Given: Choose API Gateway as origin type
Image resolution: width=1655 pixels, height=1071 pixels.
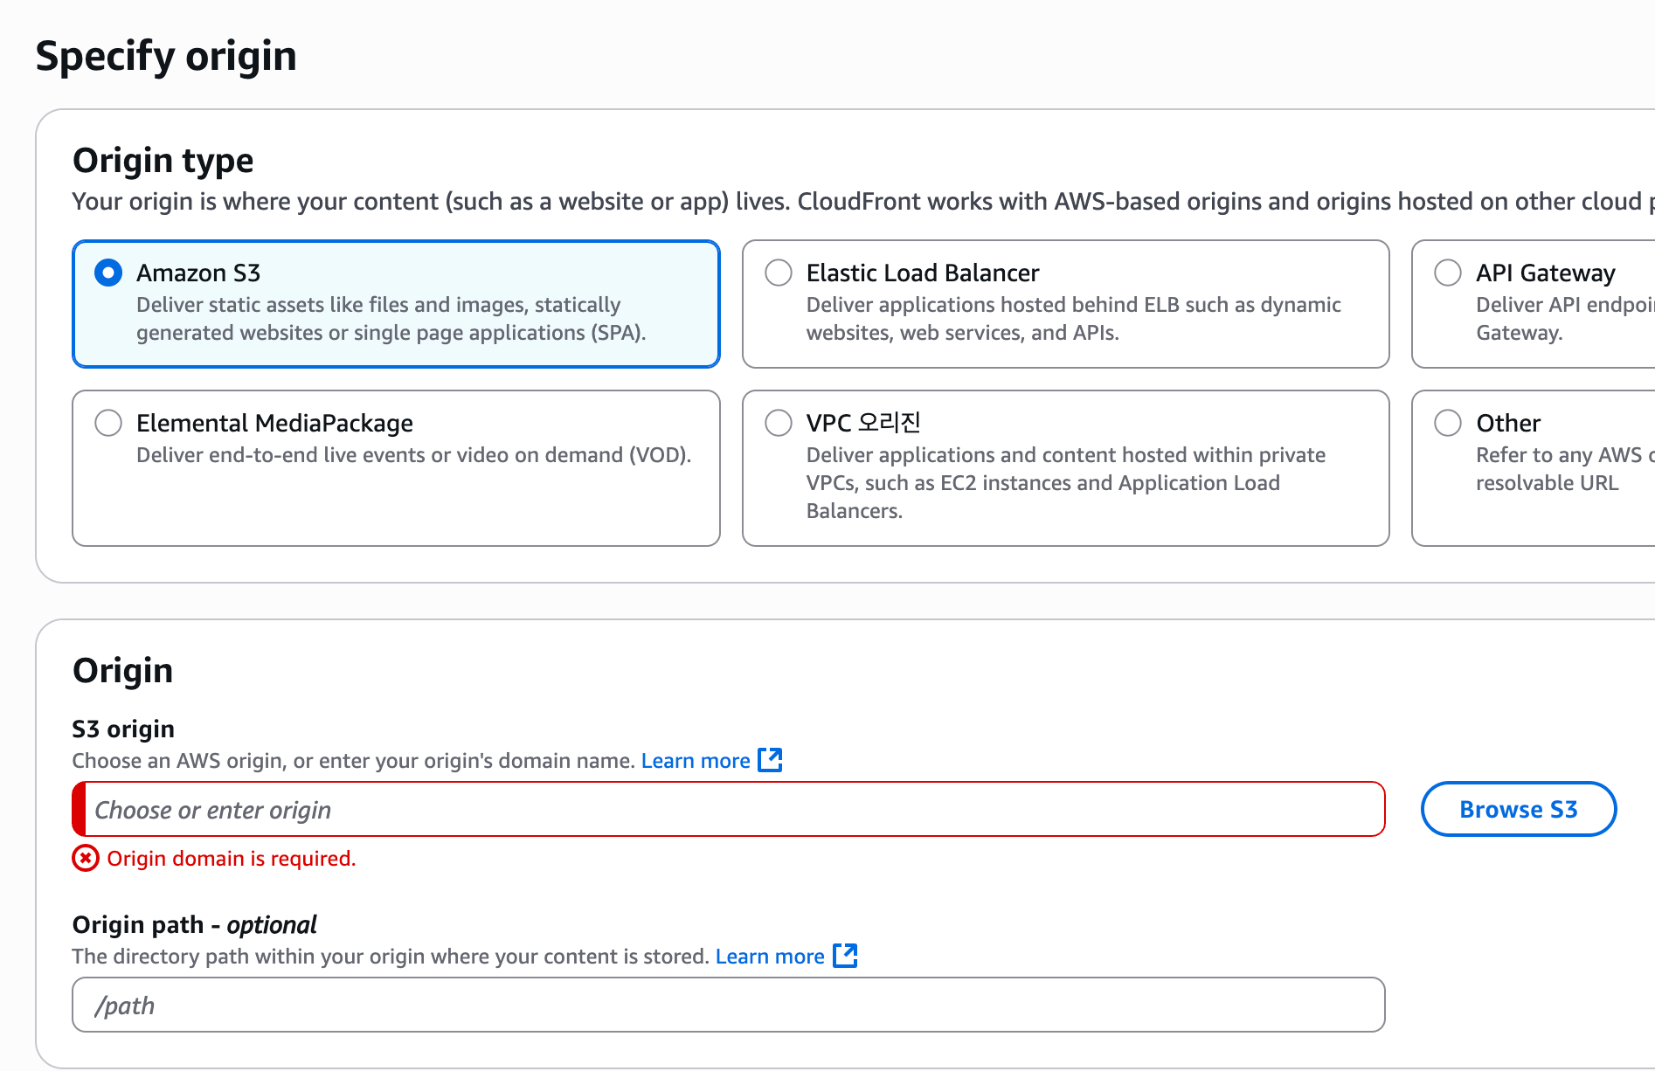Looking at the screenshot, I should pos(1448,273).
